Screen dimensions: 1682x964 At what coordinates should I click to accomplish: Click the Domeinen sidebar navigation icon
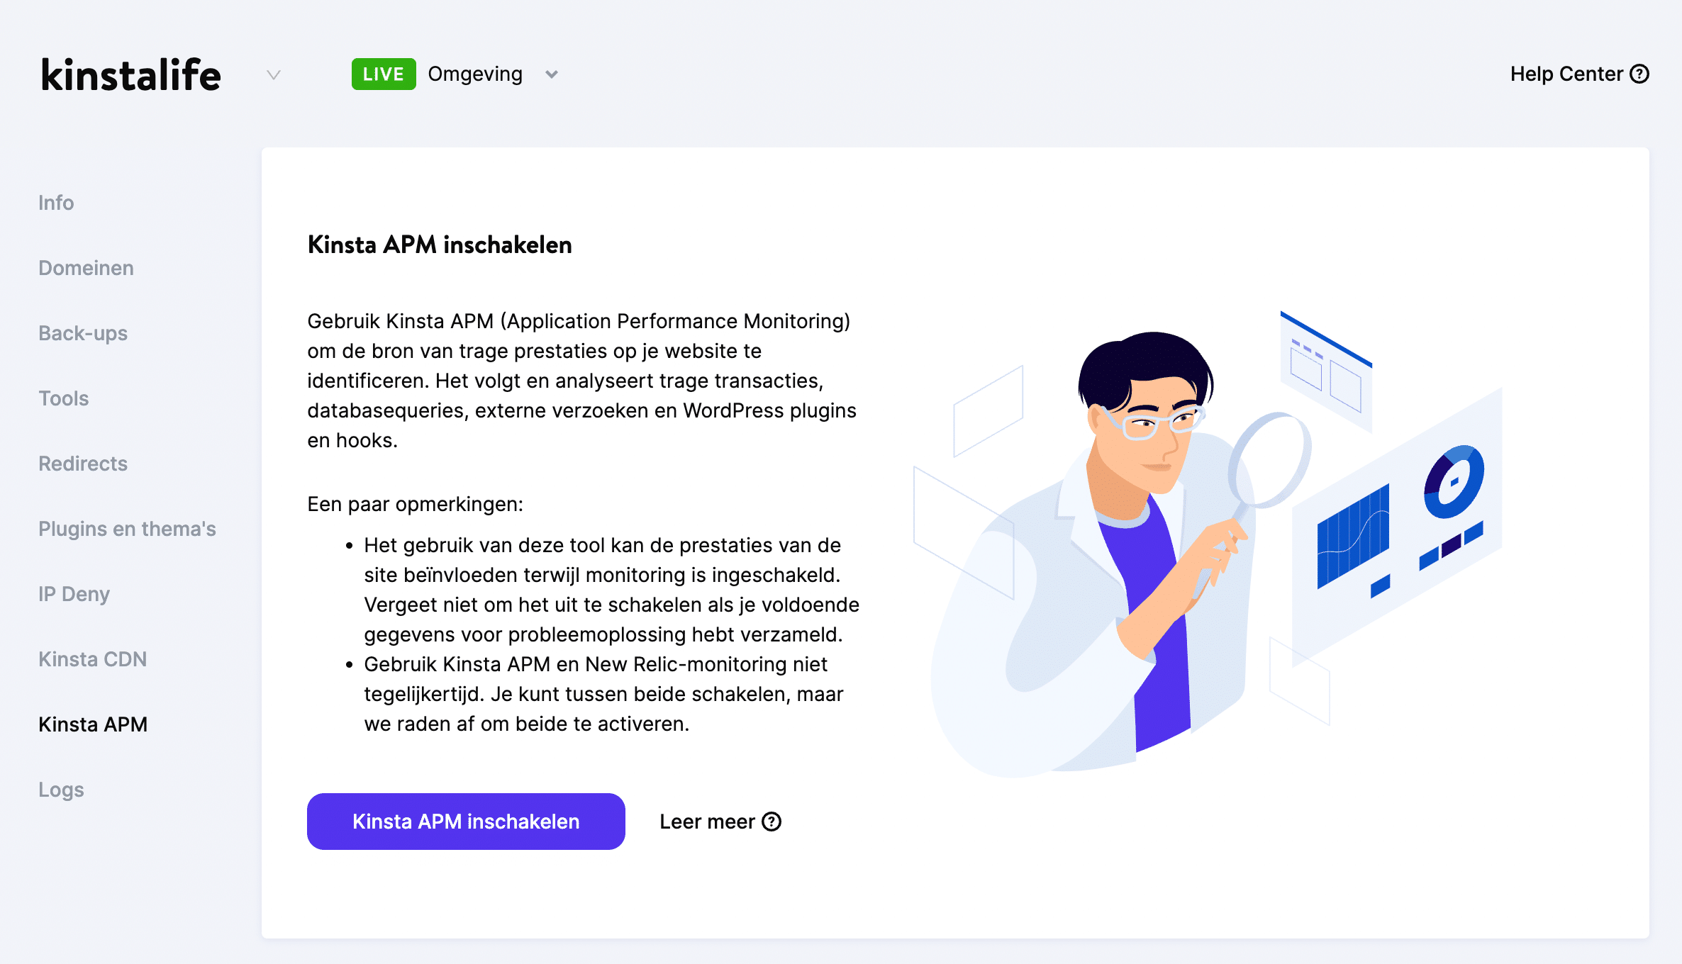point(86,267)
